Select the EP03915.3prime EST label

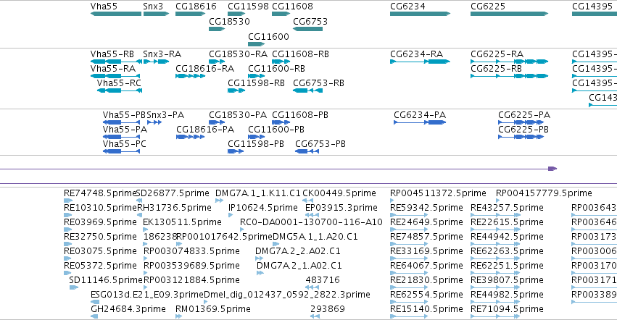(x=341, y=208)
